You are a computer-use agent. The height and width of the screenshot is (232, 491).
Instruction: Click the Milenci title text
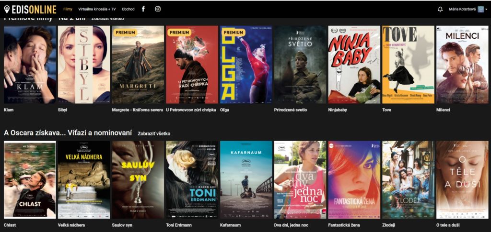pyautogui.click(x=443, y=110)
